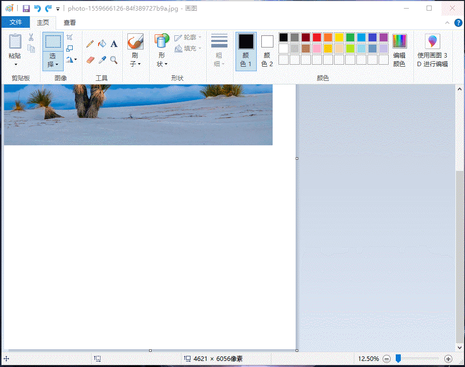Select the Text tool
Viewport: 465px width, 367px height.
click(114, 44)
